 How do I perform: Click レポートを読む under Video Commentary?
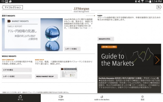point(17,76)
